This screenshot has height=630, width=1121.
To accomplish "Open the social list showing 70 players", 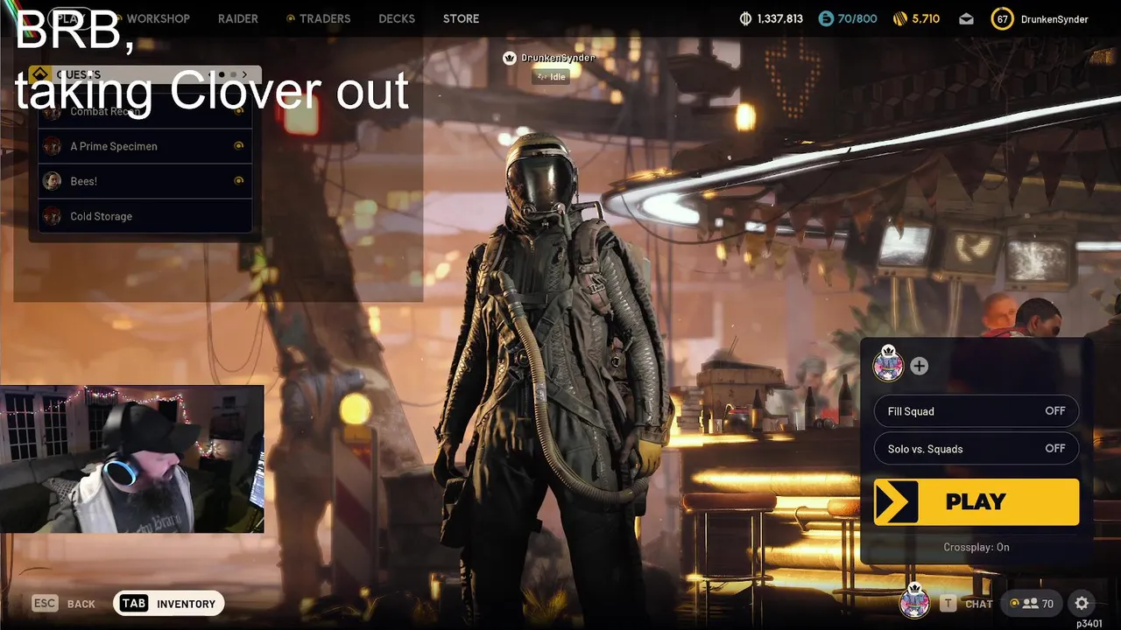I will point(1031,603).
